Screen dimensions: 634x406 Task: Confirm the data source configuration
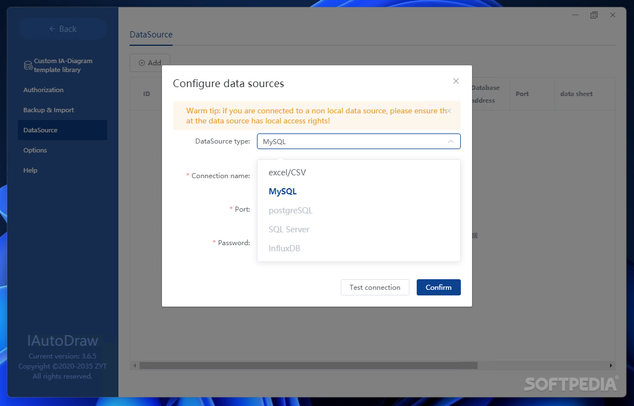(x=438, y=288)
